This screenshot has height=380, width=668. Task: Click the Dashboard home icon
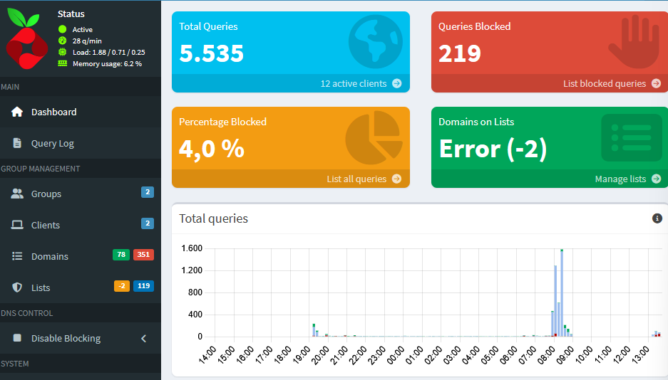click(17, 112)
